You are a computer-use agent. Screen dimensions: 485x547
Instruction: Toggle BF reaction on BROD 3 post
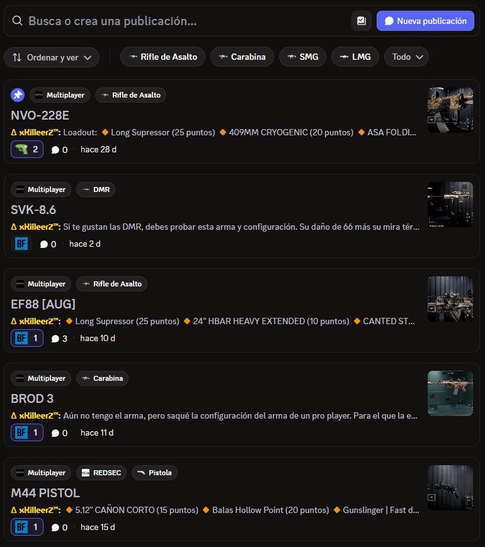(x=27, y=432)
